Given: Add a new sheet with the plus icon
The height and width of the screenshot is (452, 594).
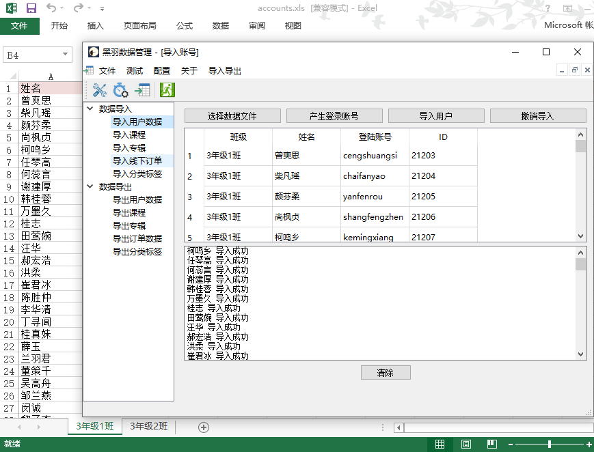Looking at the screenshot, I should coord(204,427).
